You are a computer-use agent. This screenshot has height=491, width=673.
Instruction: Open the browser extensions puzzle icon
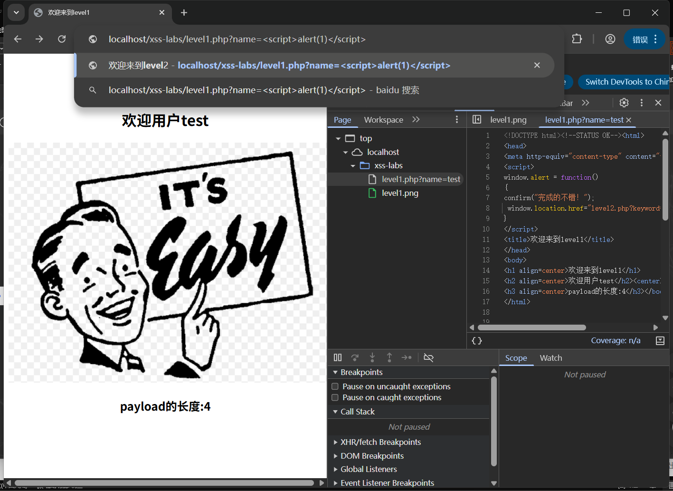click(x=577, y=39)
